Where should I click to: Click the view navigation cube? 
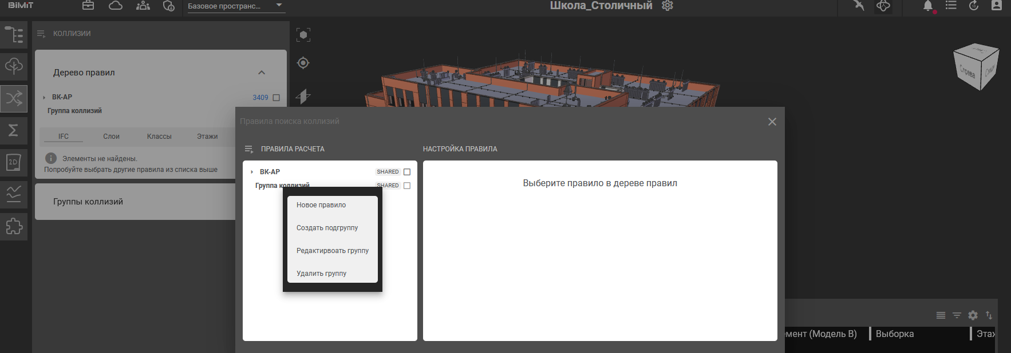(976, 68)
